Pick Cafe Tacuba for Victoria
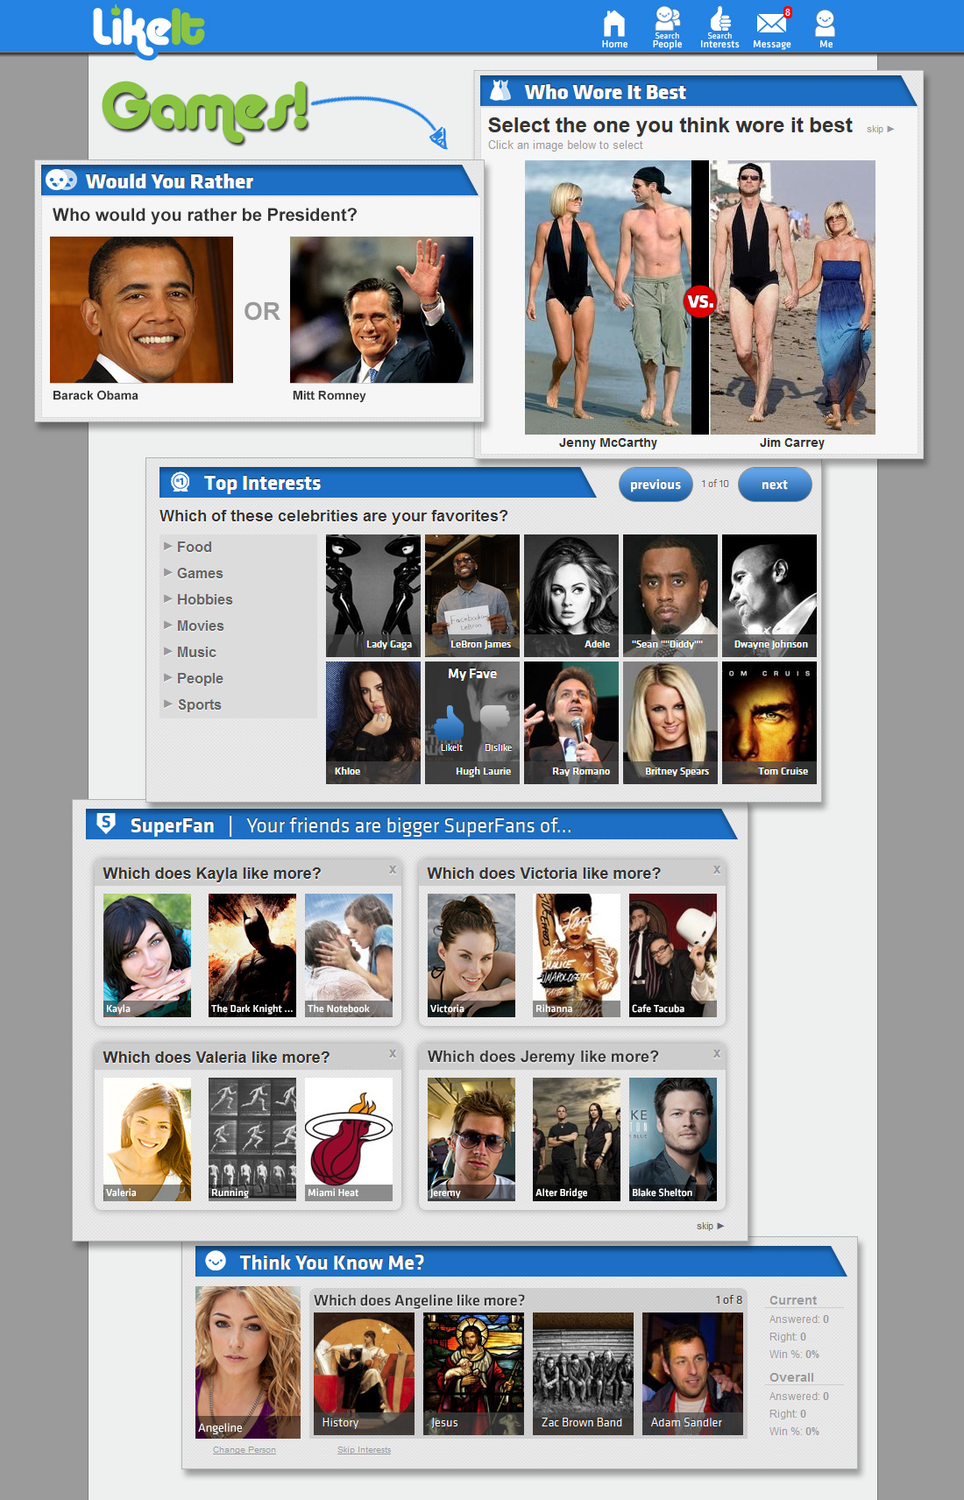The image size is (964, 1500). click(673, 955)
